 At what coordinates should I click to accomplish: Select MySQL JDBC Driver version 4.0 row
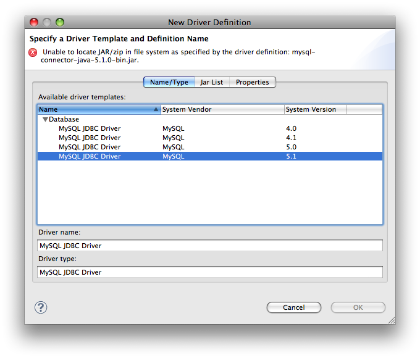click(210, 128)
